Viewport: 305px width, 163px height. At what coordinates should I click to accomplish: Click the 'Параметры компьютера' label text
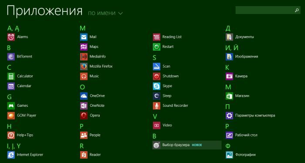coord(255,115)
